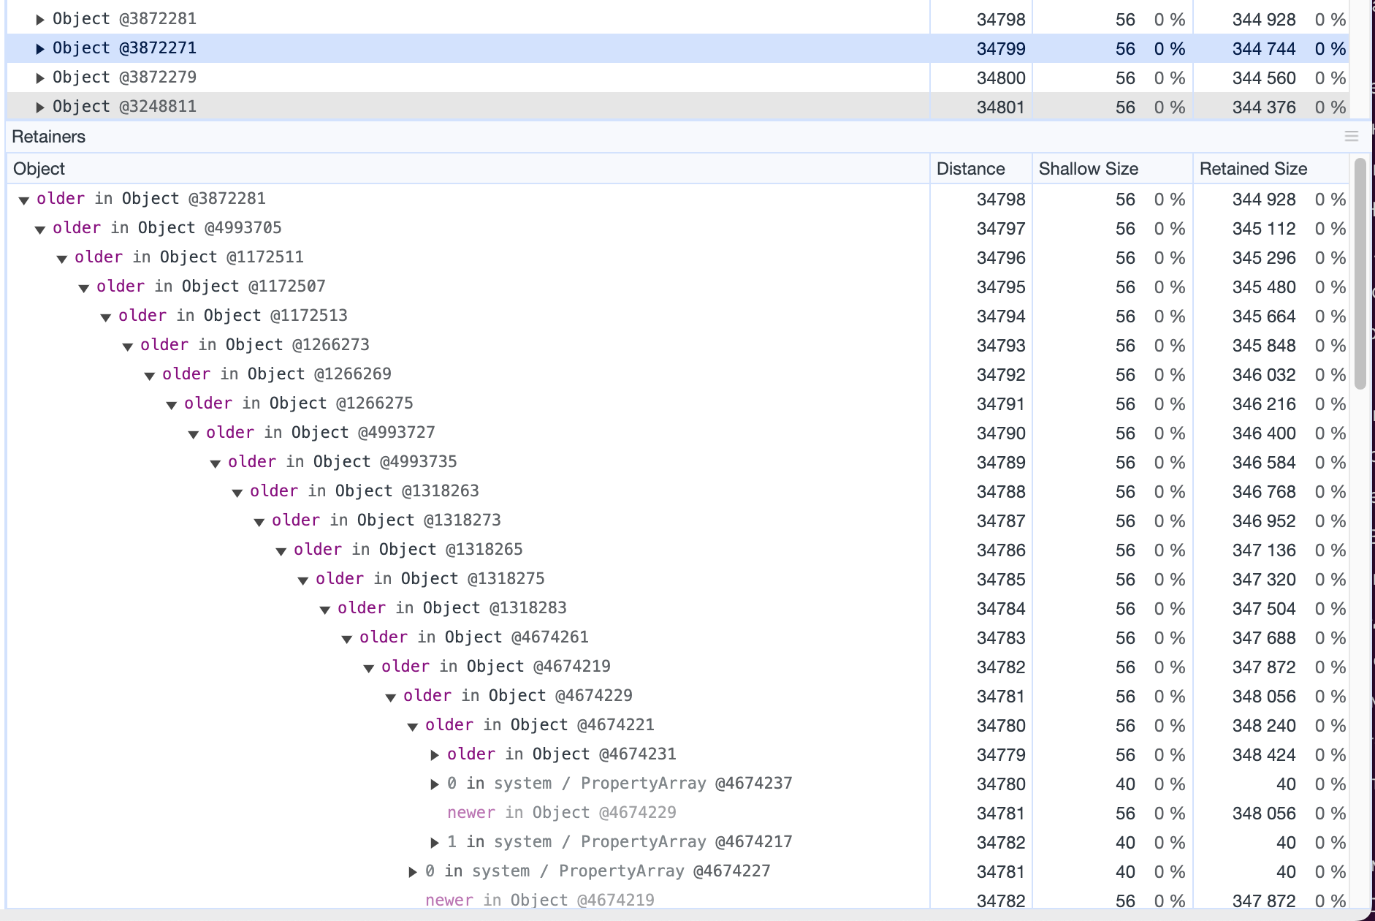Click the Retainers section heading
1375x921 pixels.
pyautogui.click(x=49, y=137)
